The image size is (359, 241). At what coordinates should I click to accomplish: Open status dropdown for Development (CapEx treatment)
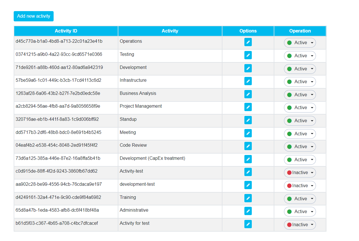pos(300,160)
